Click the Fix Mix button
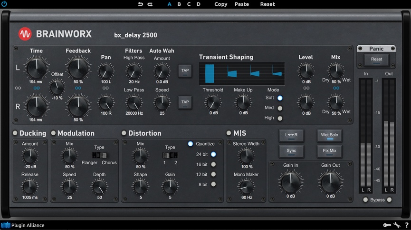 coord(329,151)
